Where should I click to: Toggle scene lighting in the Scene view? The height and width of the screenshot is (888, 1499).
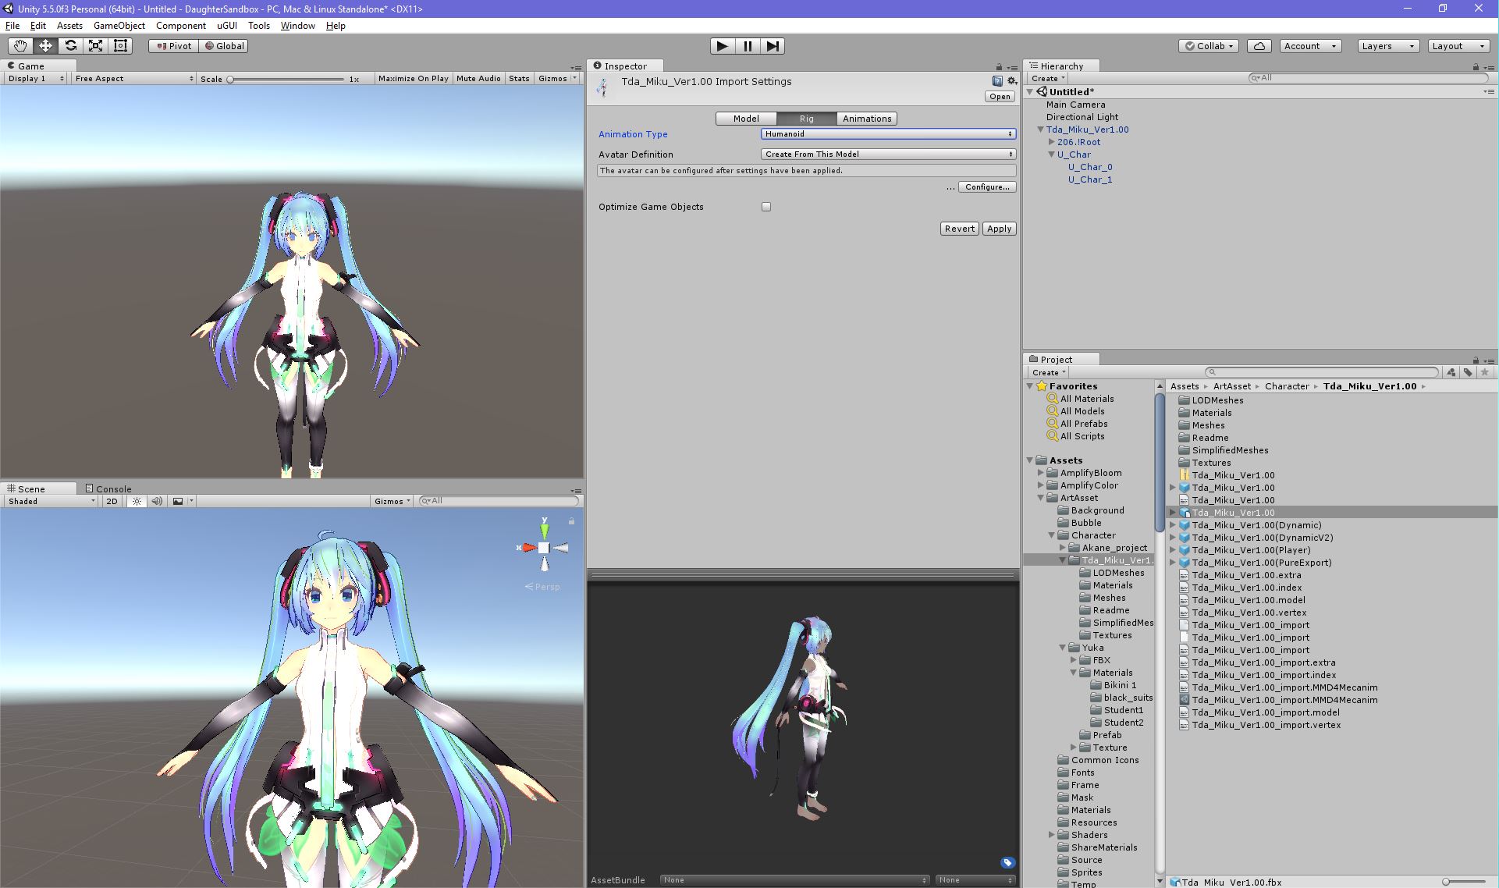pyautogui.click(x=136, y=501)
